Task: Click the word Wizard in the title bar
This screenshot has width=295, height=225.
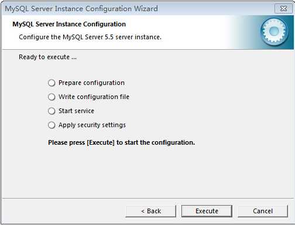Action: click(x=146, y=9)
